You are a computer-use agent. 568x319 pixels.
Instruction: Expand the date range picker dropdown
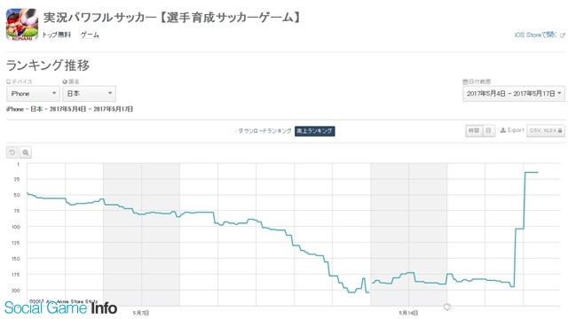(x=514, y=94)
